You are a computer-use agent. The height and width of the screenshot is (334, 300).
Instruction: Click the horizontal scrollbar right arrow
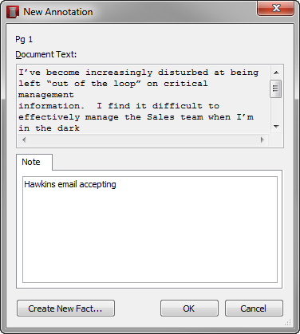coord(262,139)
